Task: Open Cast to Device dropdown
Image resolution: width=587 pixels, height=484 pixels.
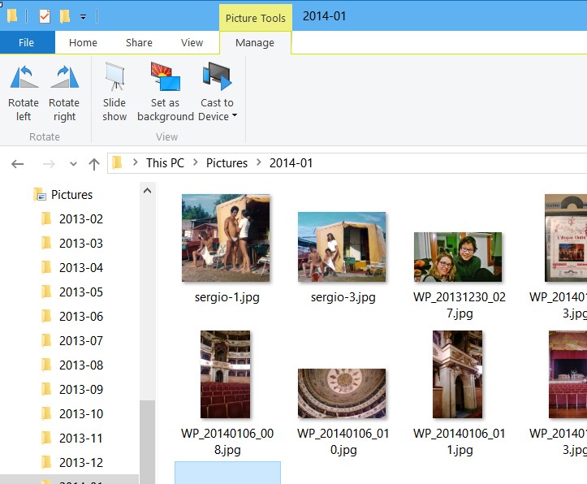Action: click(x=217, y=110)
